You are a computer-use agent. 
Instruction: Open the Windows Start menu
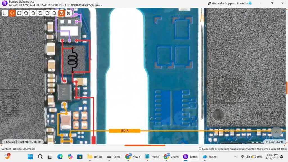pyautogui.click(x=30, y=157)
